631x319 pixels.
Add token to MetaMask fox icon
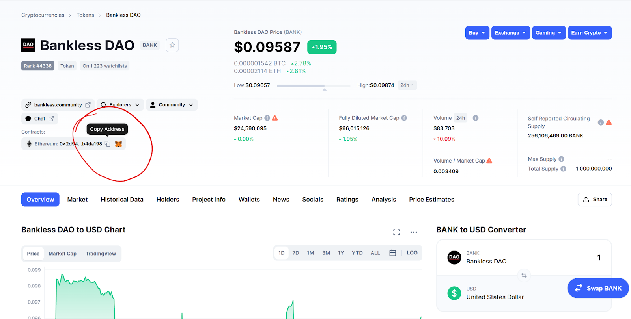118,144
